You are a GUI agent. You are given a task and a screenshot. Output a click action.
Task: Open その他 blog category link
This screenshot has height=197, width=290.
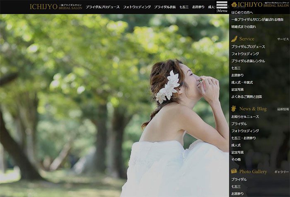[236, 159]
